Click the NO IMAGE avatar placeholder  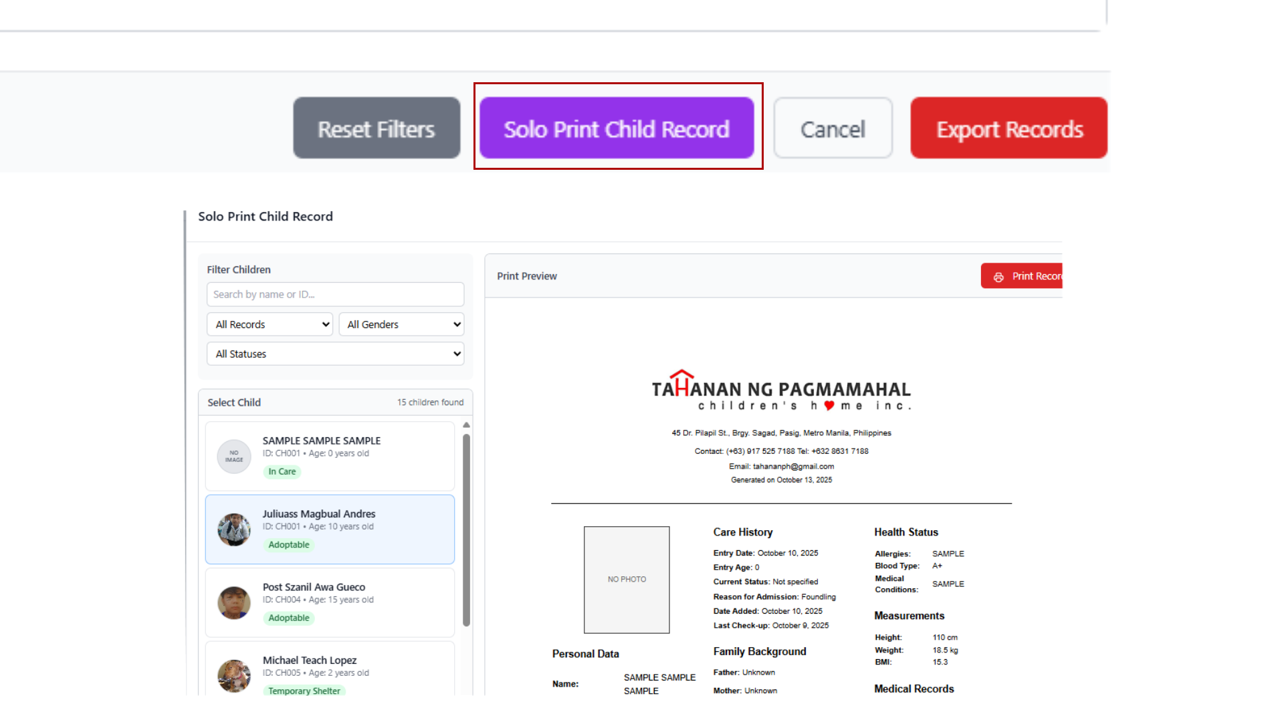234,457
